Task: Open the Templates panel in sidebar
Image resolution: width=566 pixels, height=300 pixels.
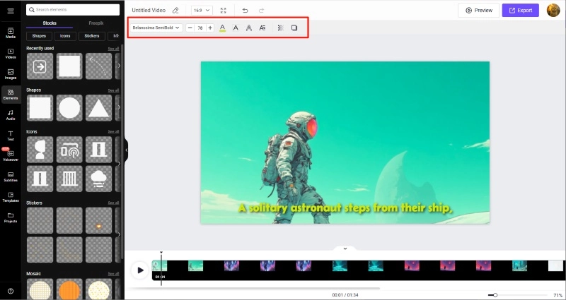Action: point(11,197)
